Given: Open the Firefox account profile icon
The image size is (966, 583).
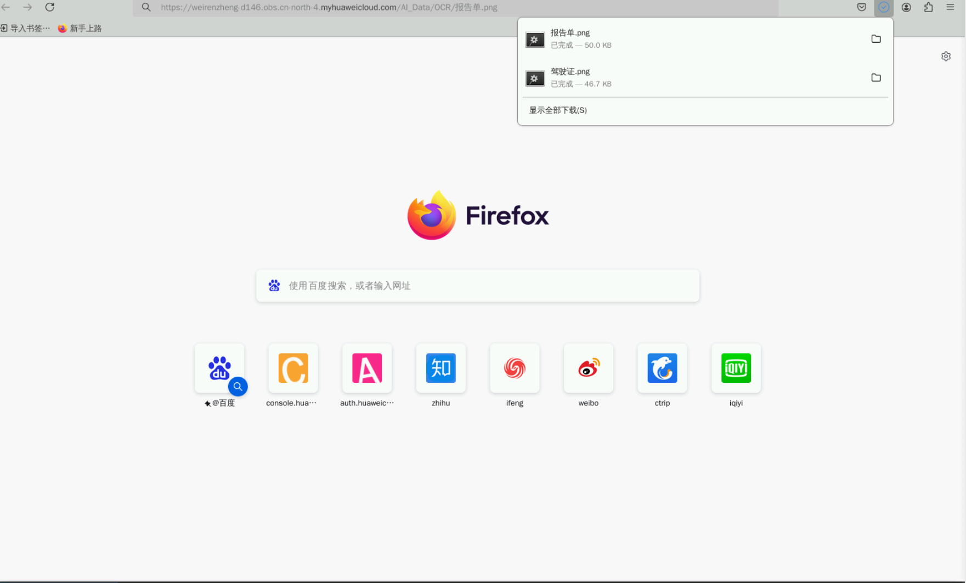Looking at the screenshot, I should click(906, 7).
